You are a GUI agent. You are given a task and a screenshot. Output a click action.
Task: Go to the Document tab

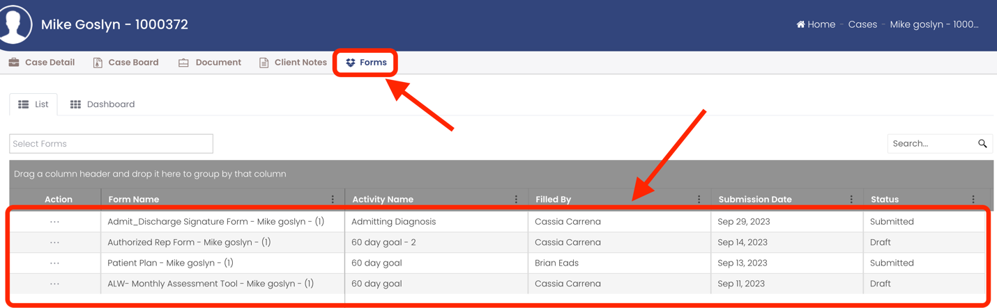click(x=210, y=63)
